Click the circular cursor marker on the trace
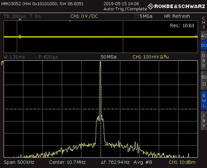This screenshot has height=168, width=207. click(20, 37)
